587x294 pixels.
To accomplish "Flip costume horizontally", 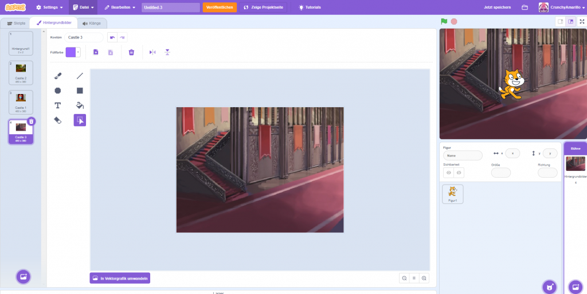I will (152, 52).
